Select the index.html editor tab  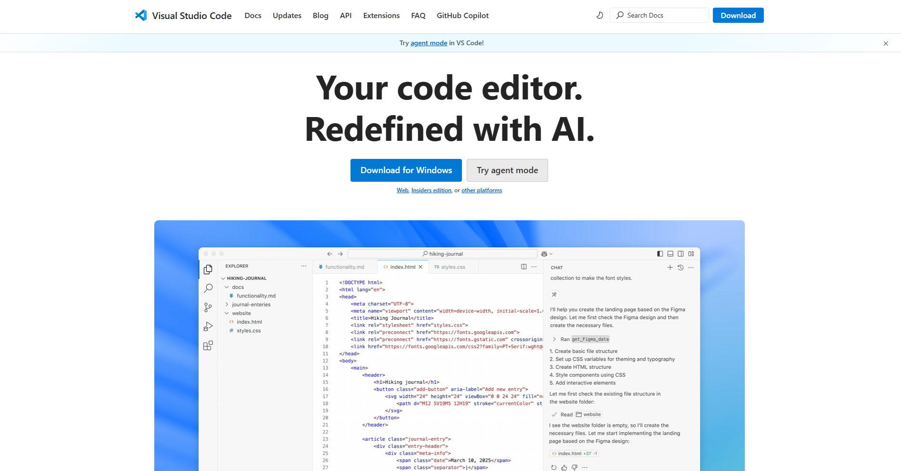402,267
